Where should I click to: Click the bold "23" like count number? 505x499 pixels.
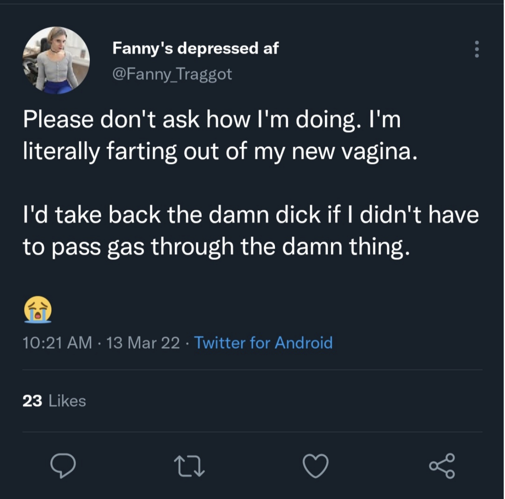coord(32,401)
